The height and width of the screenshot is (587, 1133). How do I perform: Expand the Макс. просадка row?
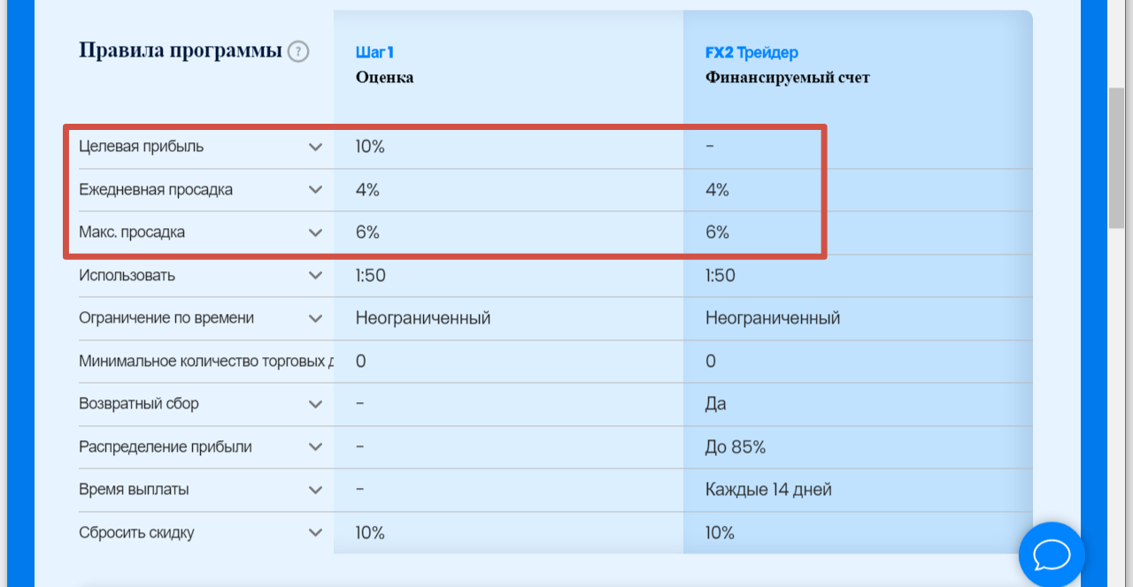pos(315,232)
